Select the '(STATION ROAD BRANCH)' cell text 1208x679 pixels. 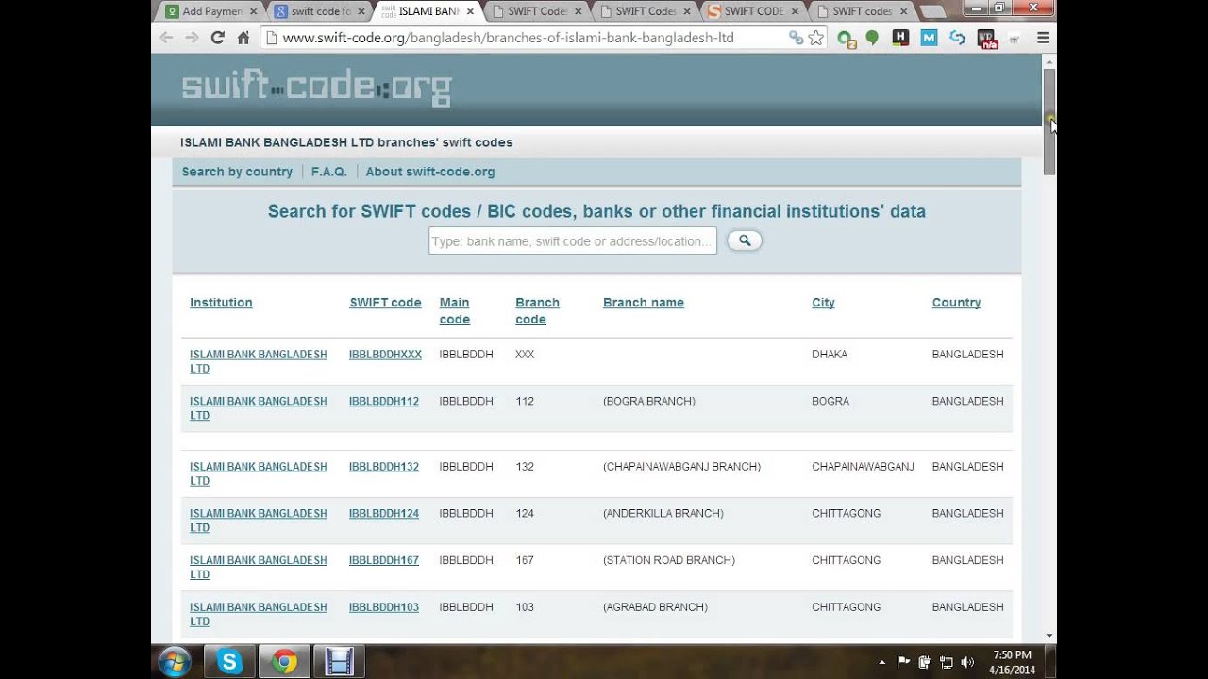point(669,560)
